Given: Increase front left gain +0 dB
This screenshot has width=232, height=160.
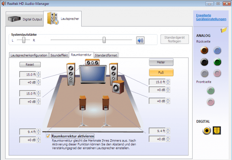Looking at the screenshot, I should tap(38, 80).
